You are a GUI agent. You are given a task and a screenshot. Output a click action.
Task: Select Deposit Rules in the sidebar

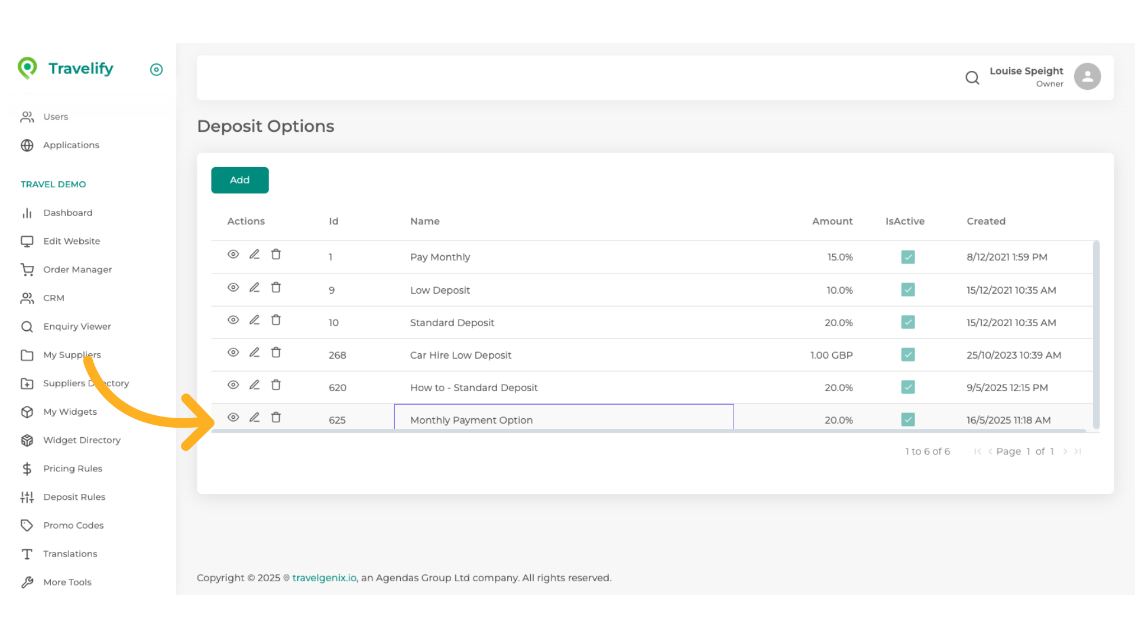pos(74,497)
